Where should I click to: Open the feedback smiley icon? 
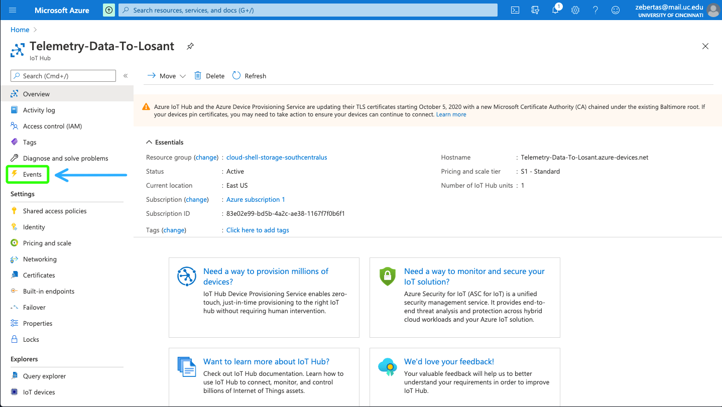(616, 10)
